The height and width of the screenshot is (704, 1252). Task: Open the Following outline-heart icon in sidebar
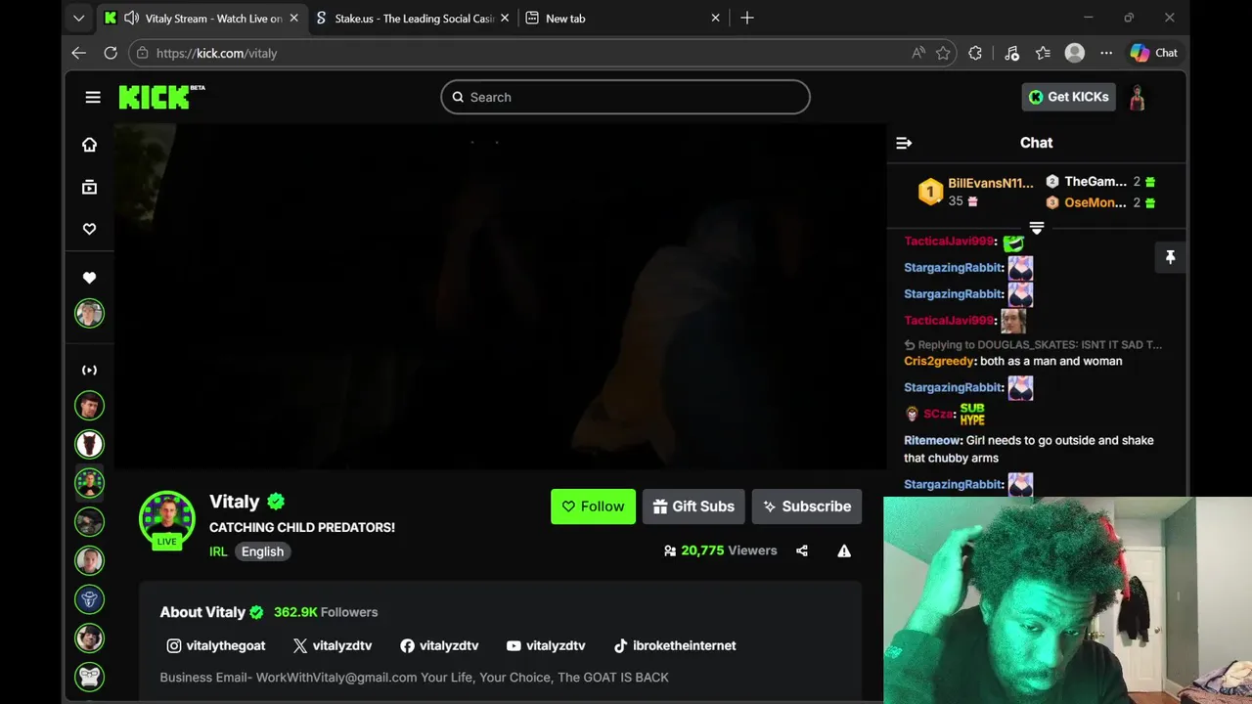[x=89, y=229]
